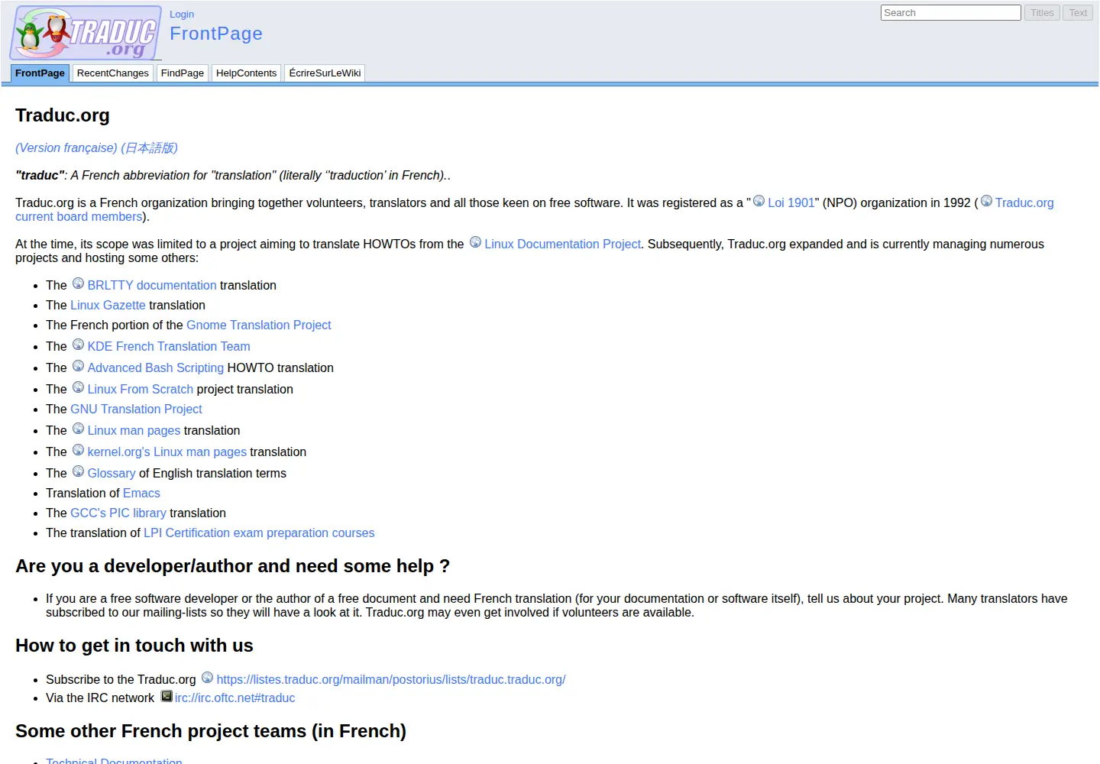Open the Version française link
The width and height of the screenshot is (1100, 764).
(x=66, y=148)
